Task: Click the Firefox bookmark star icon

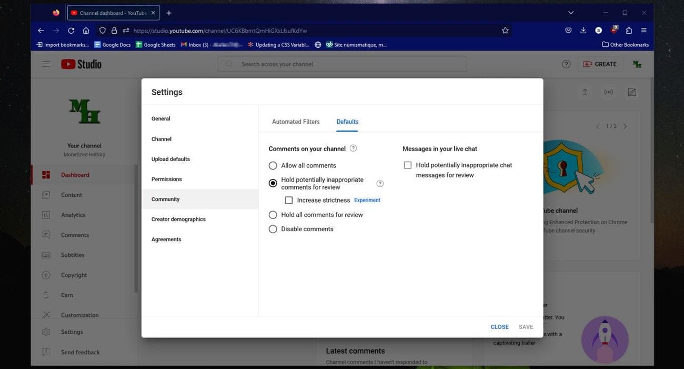Action: pyautogui.click(x=505, y=31)
